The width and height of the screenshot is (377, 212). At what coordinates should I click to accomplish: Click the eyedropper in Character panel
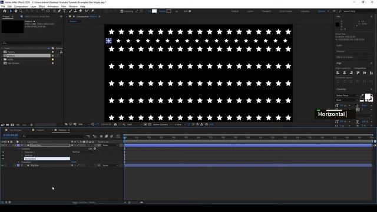362,95
